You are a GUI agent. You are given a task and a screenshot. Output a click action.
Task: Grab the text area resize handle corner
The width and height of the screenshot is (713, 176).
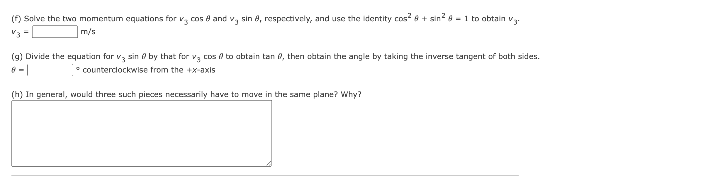(x=269, y=164)
